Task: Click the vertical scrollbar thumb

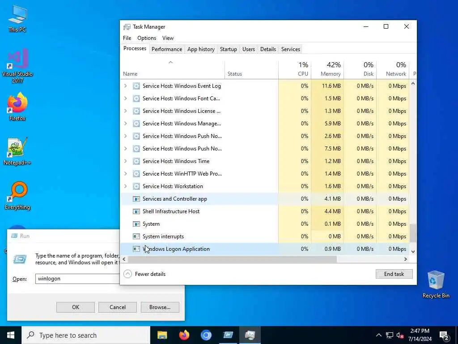Action: 413,233
